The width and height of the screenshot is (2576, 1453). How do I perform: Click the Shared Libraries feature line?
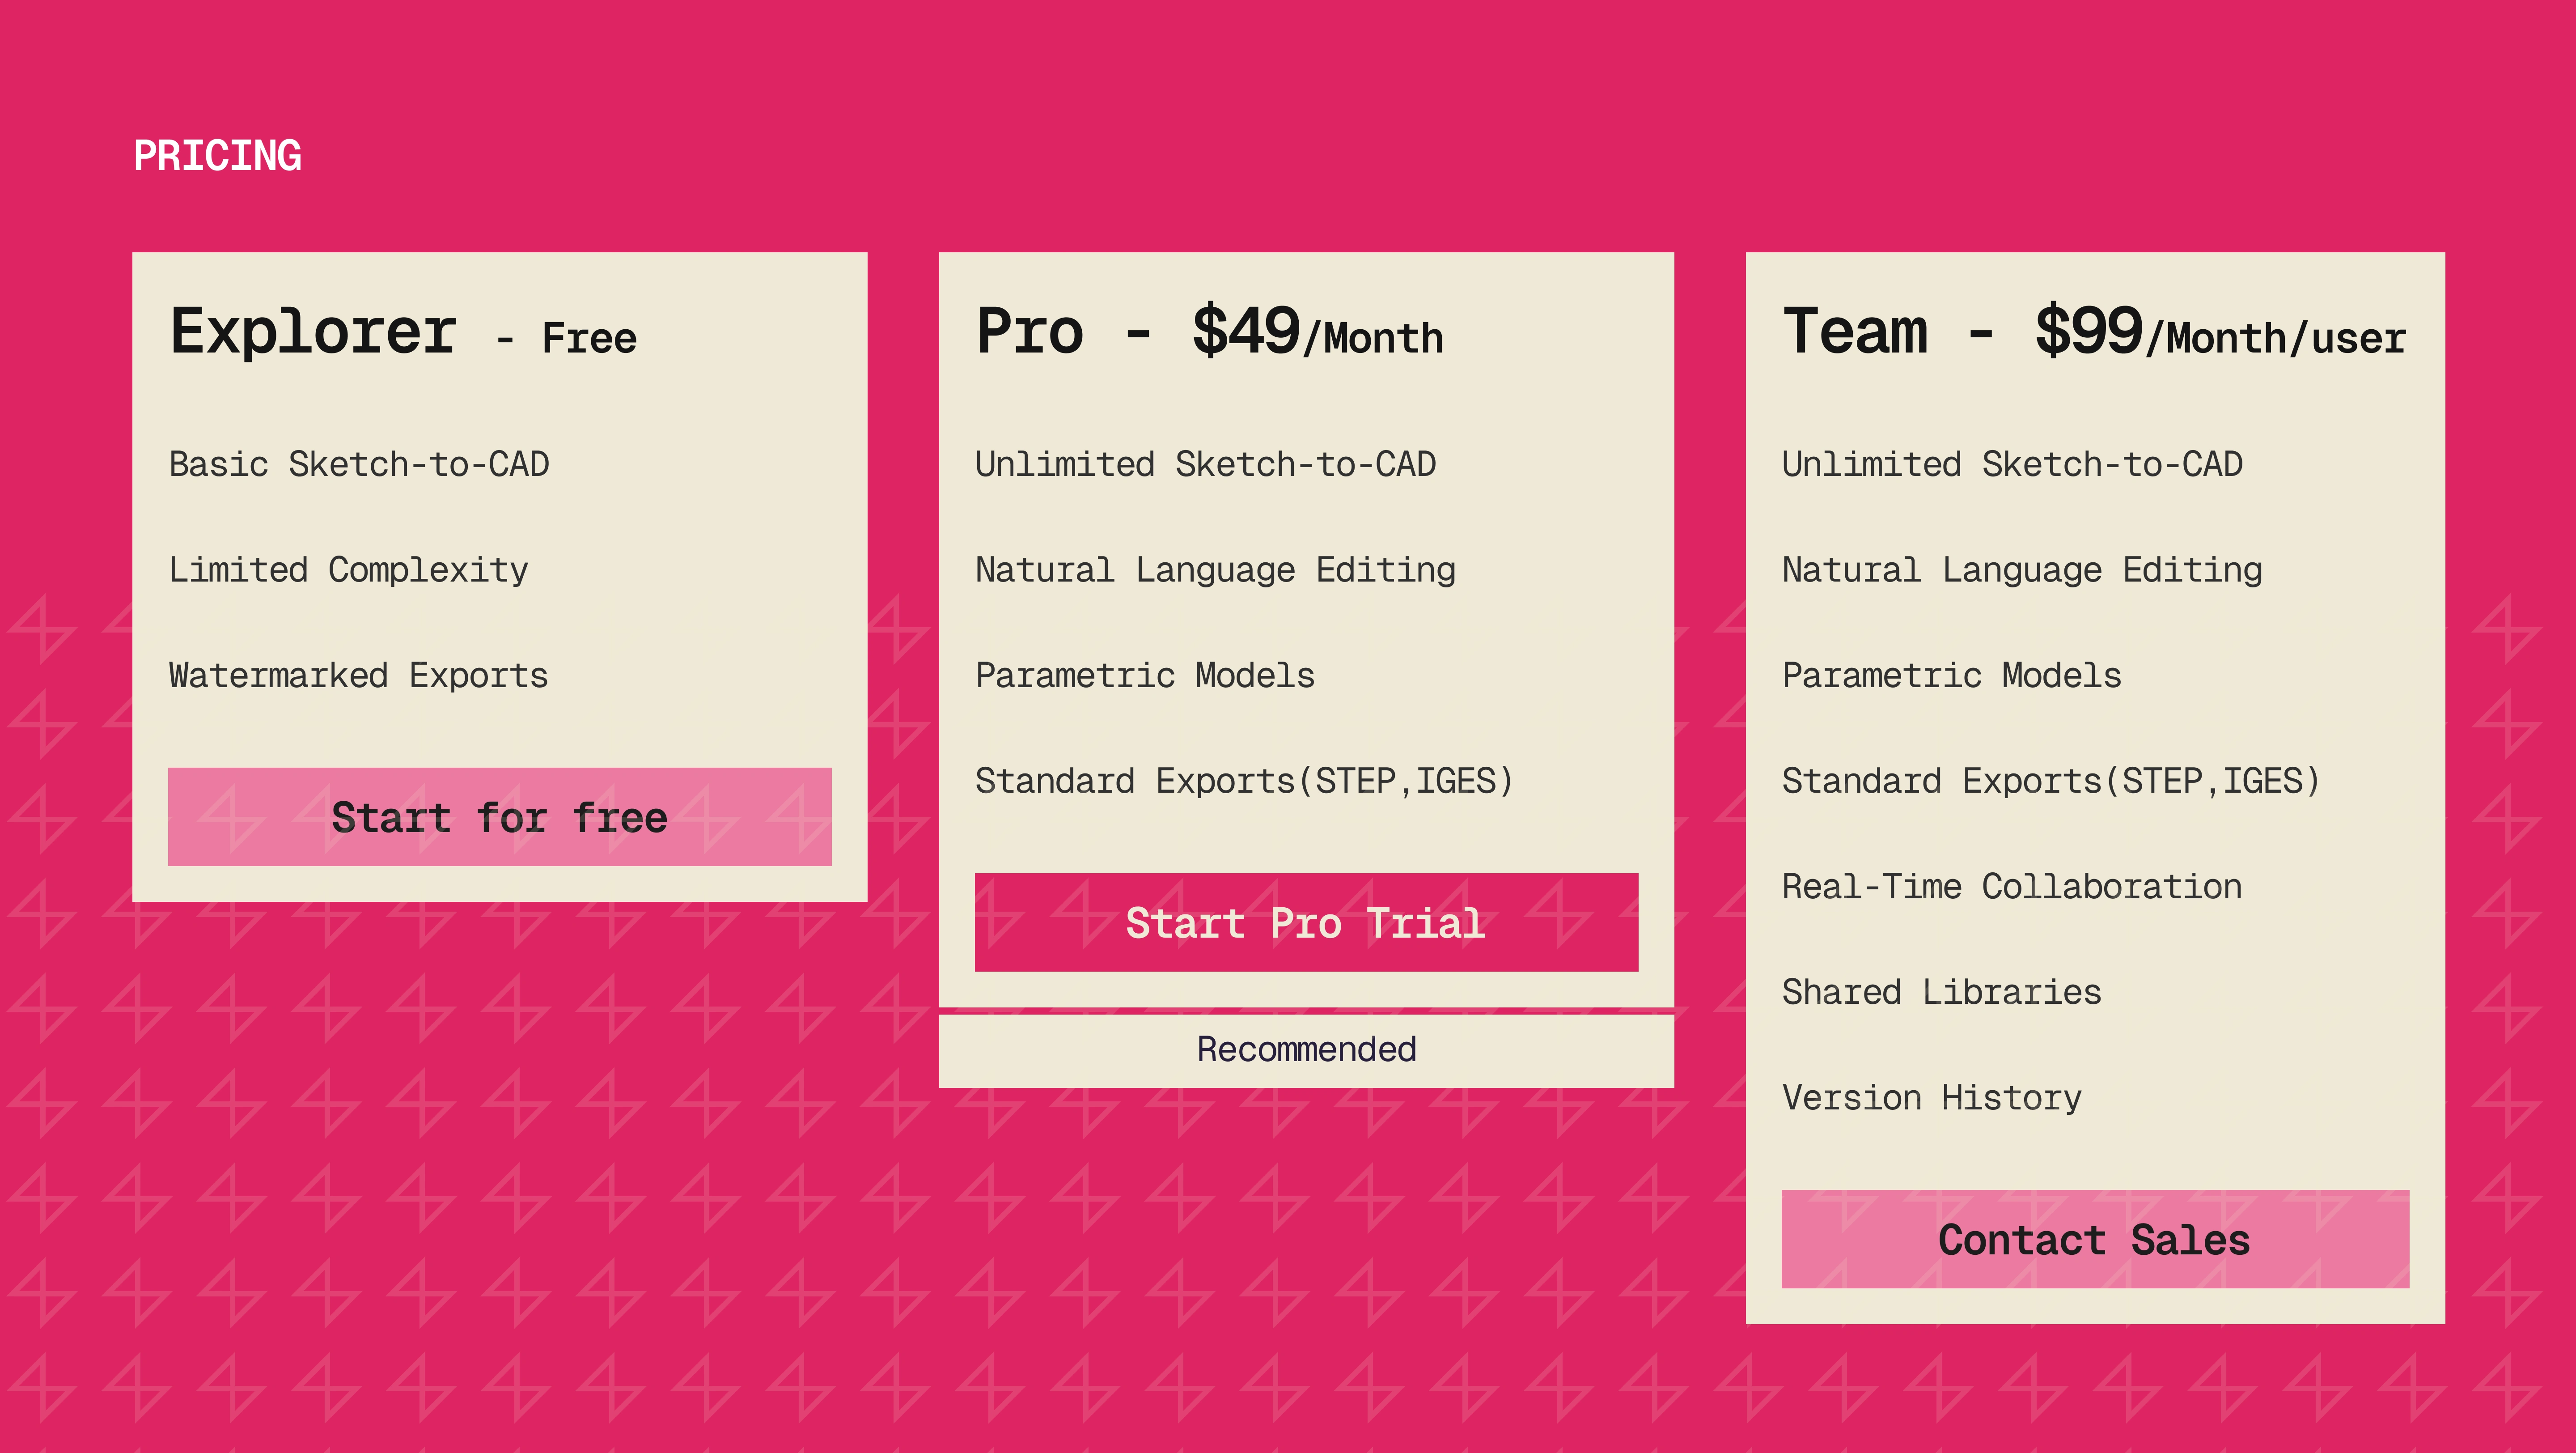click(x=1941, y=992)
